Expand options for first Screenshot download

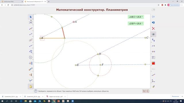pyautogui.click(x=20, y=97)
